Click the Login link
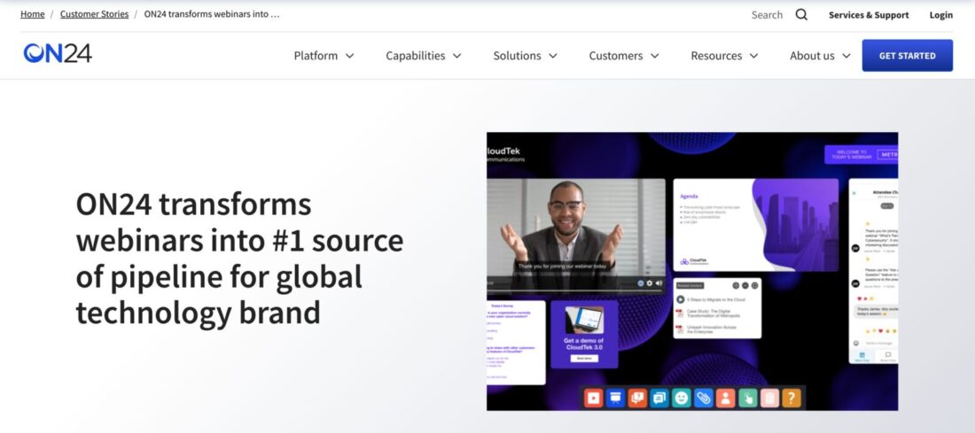Viewport: 975px width, 433px height. click(x=940, y=15)
